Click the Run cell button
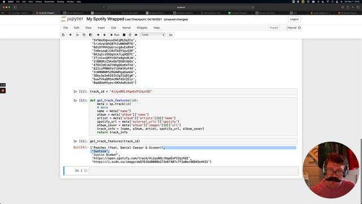The width and height of the screenshot is (362, 204). coord(115,35)
